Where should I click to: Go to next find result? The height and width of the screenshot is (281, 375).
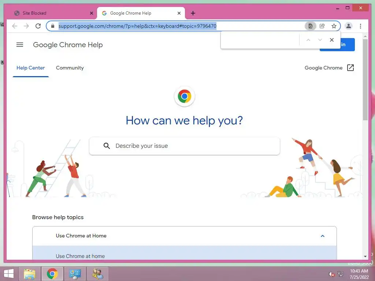pyautogui.click(x=320, y=40)
